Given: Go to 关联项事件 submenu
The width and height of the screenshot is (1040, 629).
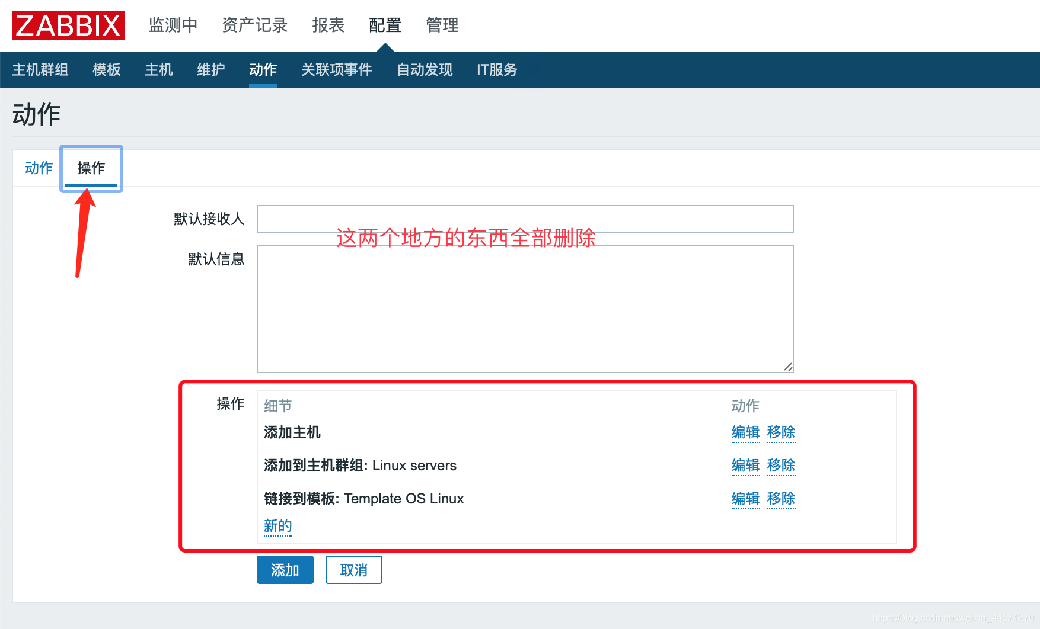Looking at the screenshot, I should tap(337, 70).
